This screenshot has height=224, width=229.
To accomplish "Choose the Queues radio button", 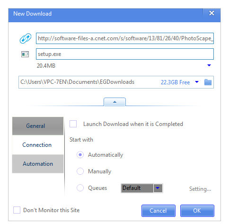I will point(80,188).
